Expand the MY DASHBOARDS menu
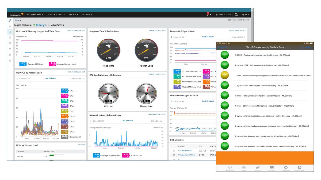Screen dimensions: 321x180 coord(34,14)
